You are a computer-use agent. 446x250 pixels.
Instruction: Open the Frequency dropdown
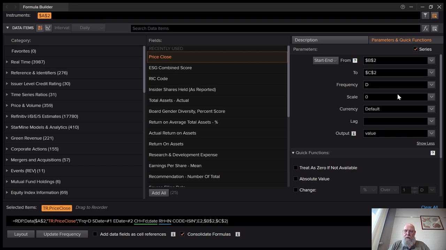tap(431, 85)
